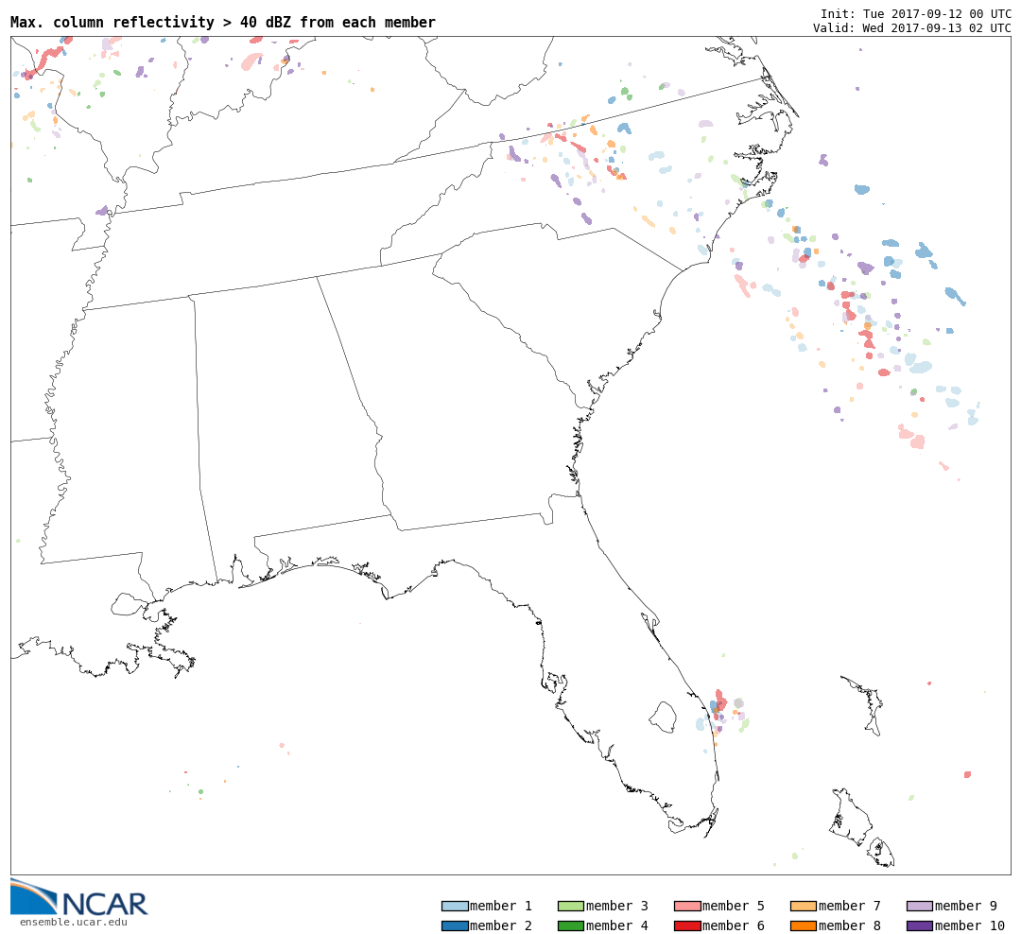
Task: Click the 'member 8' legend label
Action: 850,925
